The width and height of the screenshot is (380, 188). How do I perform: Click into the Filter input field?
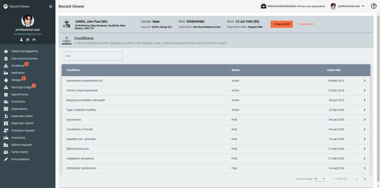93,56
